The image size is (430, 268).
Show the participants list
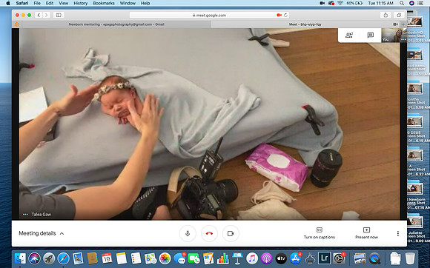tap(349, 35)
